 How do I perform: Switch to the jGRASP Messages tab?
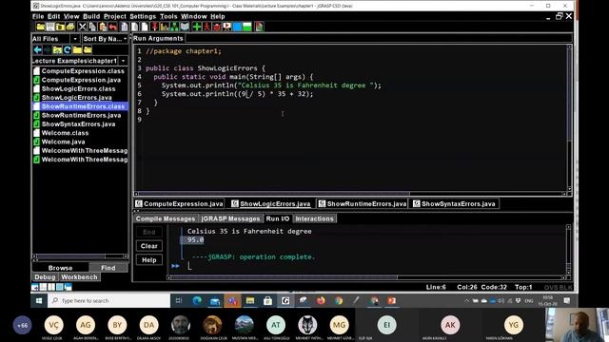pyautogui.click(x=230, y=218)
